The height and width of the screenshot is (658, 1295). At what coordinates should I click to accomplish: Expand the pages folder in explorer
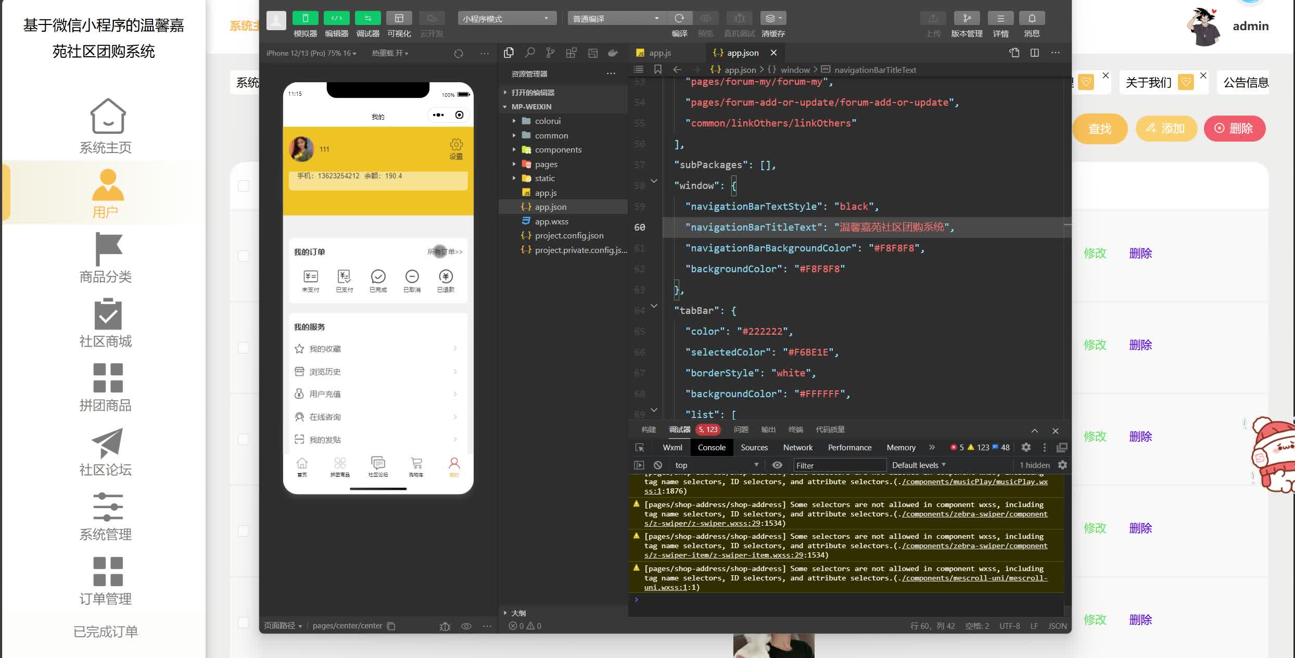[x=545, y=164]
